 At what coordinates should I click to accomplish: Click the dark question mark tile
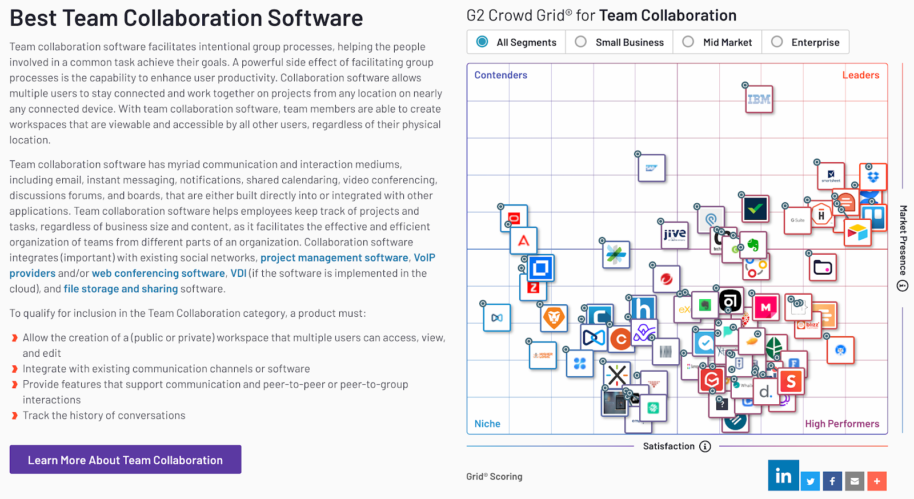[x=721, y=405]
